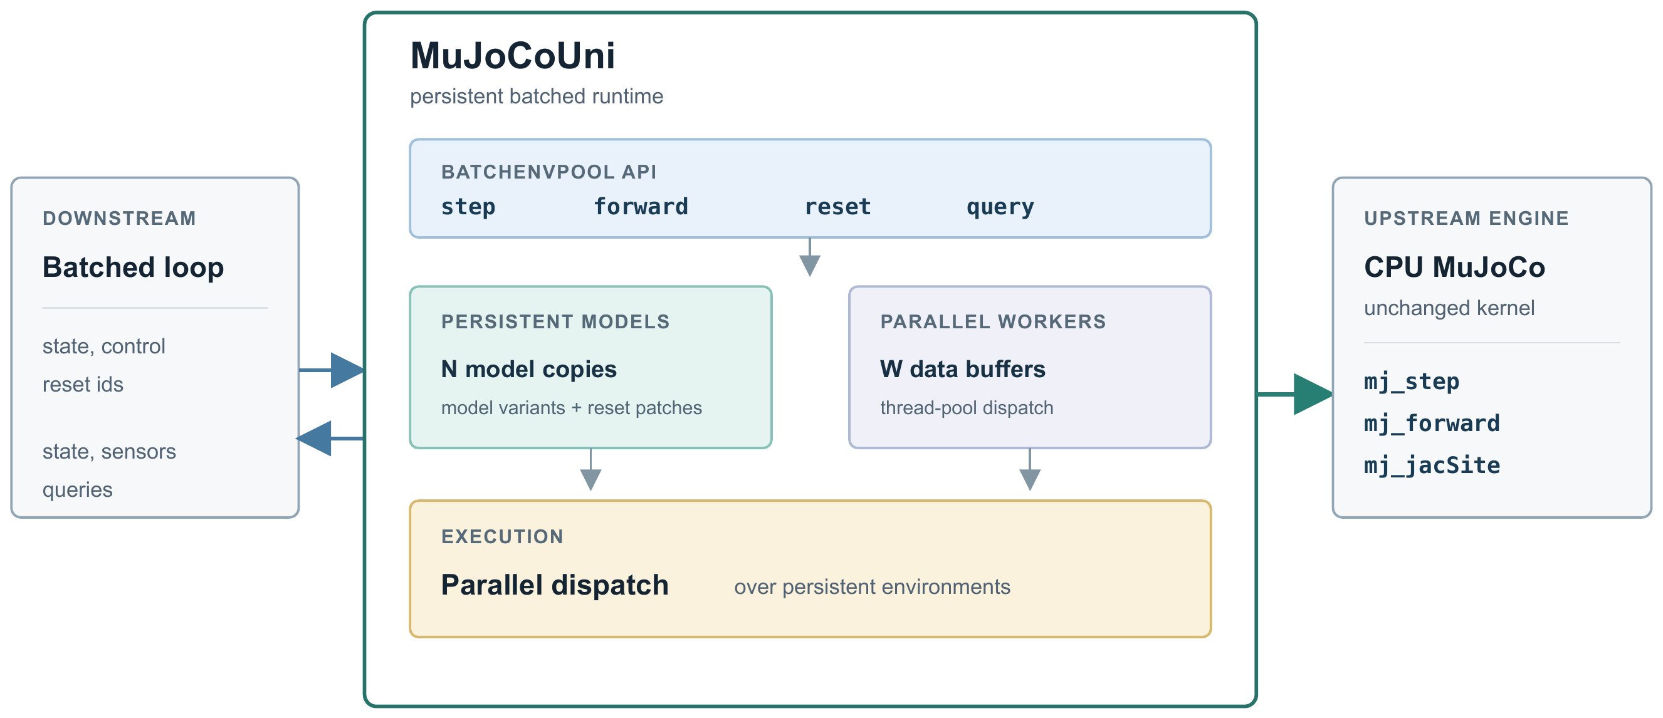Viewport: 1663px width, 718px height.
Task: Click the mj_step function label
Action: tap(1411, 382)
